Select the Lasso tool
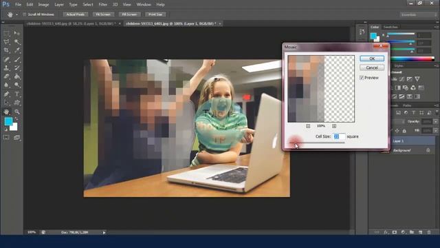The image size is (440, 248). pyautogui.click(x=6, y=42)
